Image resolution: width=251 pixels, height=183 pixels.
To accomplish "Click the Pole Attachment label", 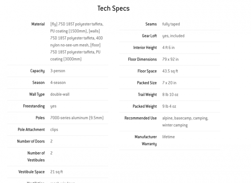I will pos(31,130).
